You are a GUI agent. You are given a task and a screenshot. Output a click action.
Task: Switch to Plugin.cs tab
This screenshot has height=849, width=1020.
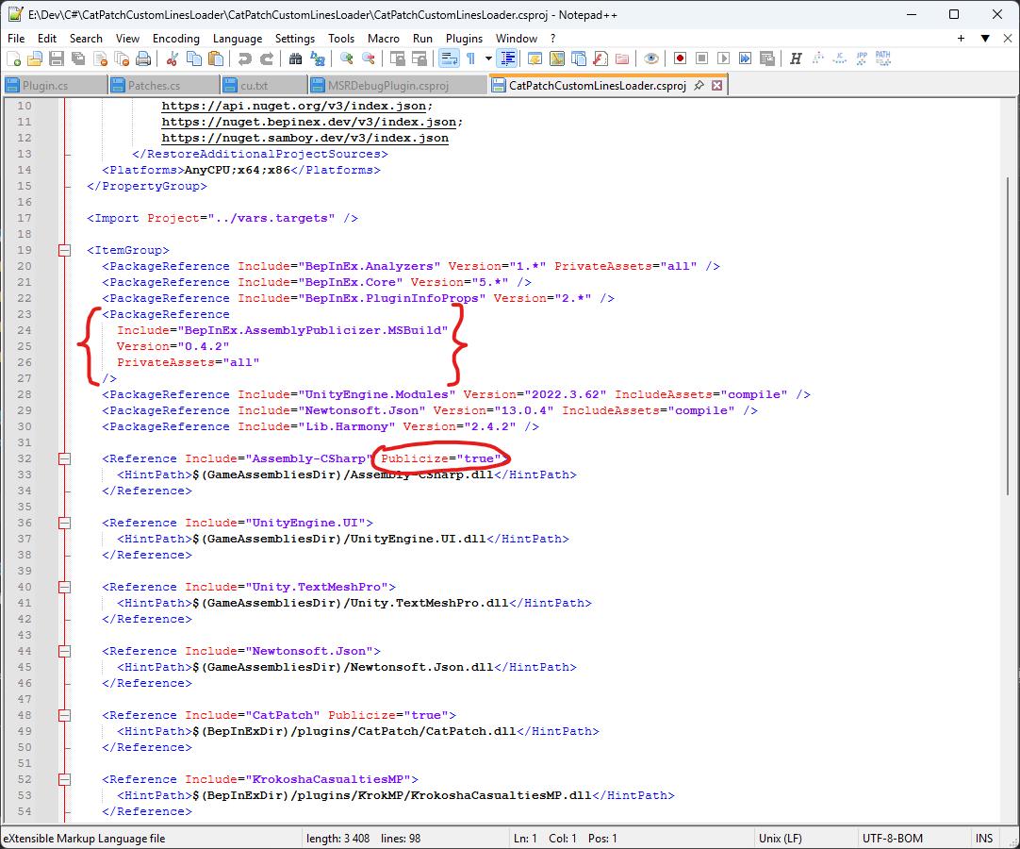(55, 85)
